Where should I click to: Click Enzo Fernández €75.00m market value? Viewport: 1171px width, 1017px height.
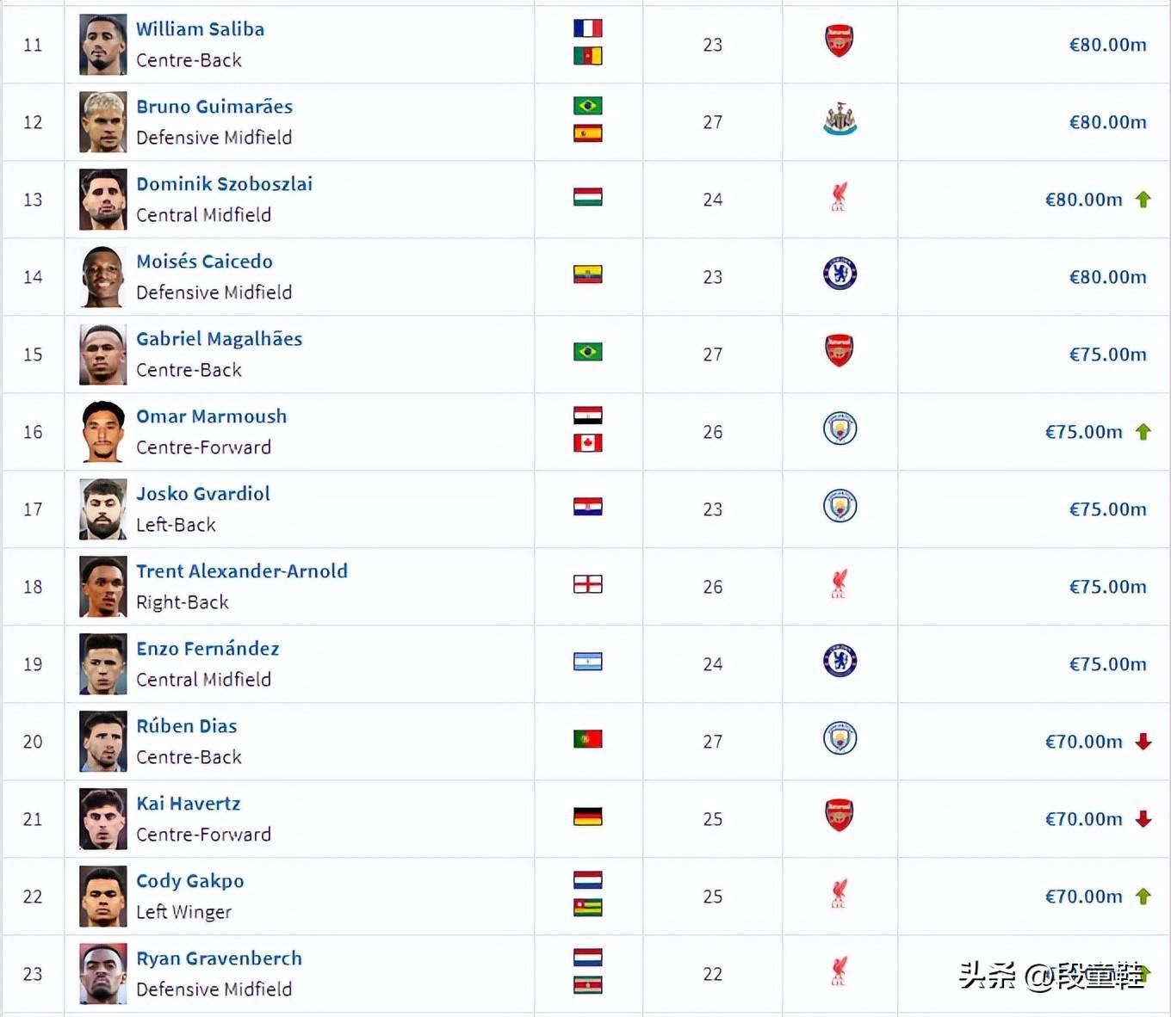1107,664
